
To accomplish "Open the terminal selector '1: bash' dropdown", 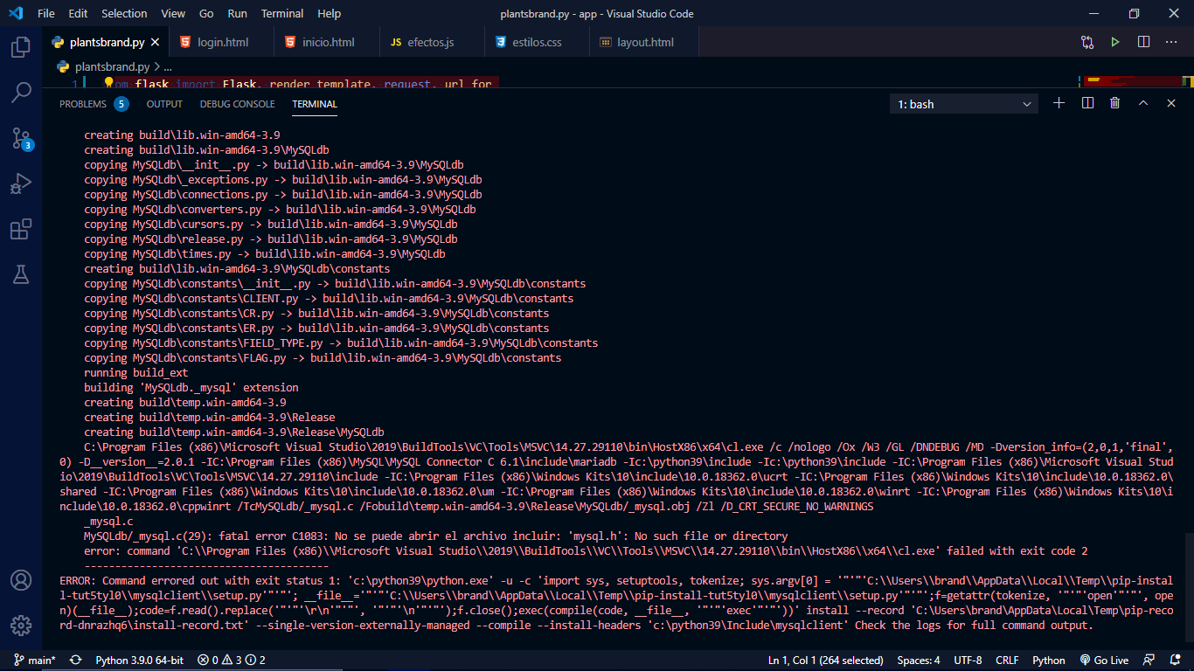I will [x=964, y=104].
